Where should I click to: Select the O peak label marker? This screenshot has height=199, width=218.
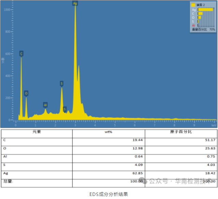[x=26, y=93]
